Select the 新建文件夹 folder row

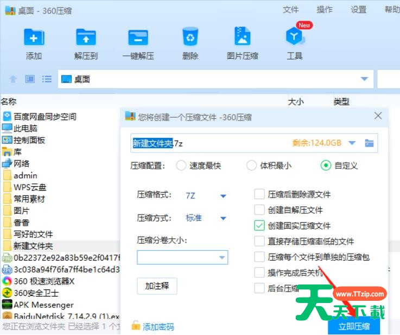(60, 246)
